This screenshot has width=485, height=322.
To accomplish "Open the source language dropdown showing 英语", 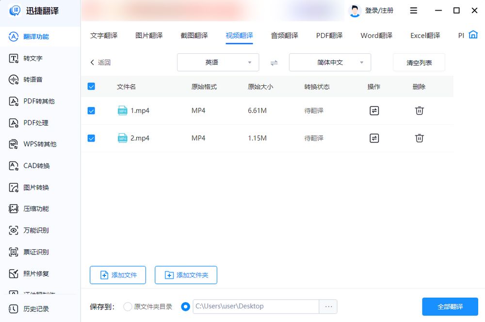I will [x=217, y=63].
